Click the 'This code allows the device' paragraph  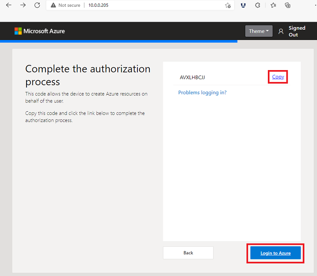click(86, 97)
